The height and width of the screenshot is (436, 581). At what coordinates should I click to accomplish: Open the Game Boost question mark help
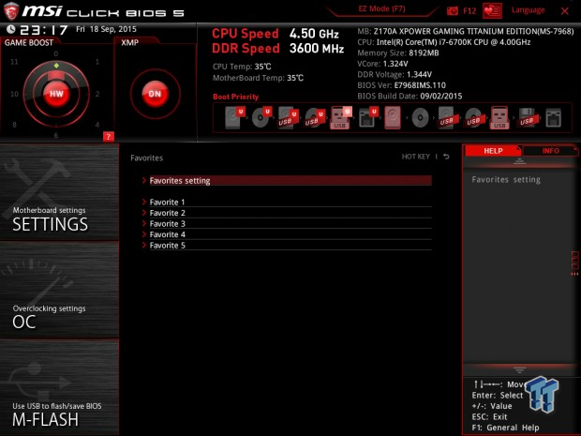coord(108,137)
